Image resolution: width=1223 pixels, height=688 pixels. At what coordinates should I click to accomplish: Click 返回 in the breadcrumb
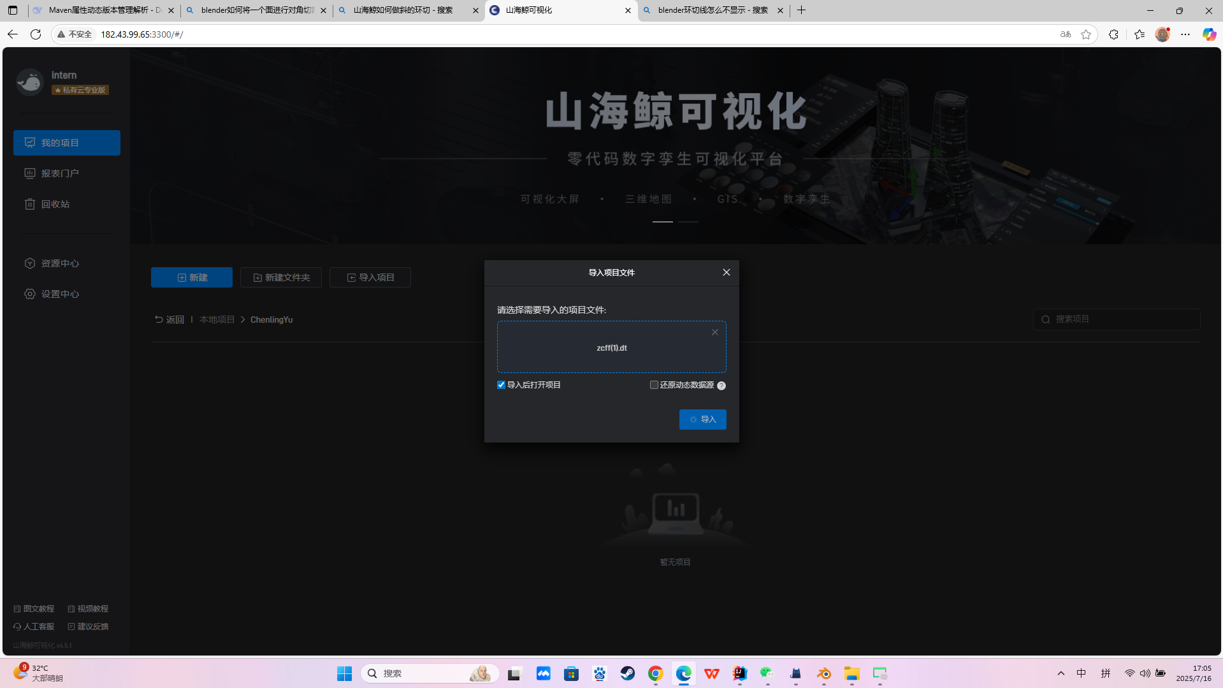click(170, 319)
